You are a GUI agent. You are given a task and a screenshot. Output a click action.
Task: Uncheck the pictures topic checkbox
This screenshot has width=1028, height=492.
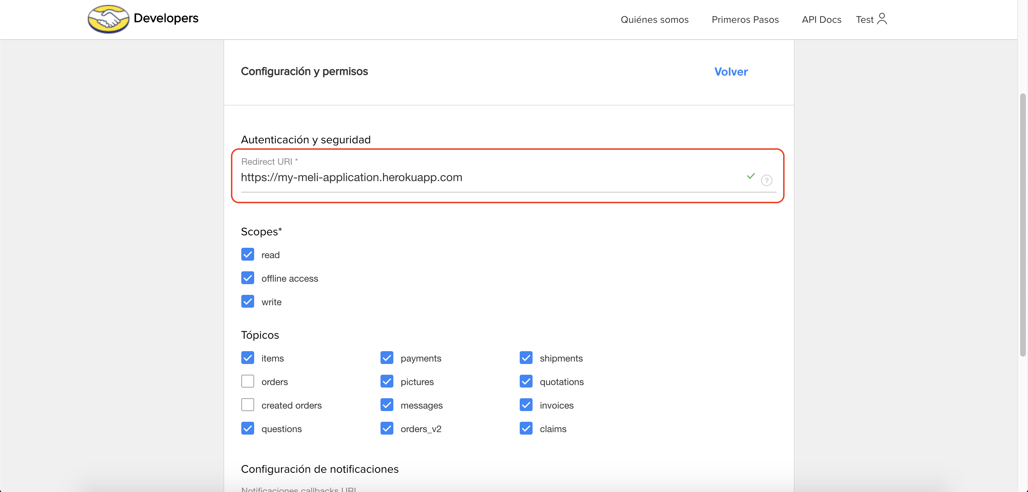click(387, 381)
